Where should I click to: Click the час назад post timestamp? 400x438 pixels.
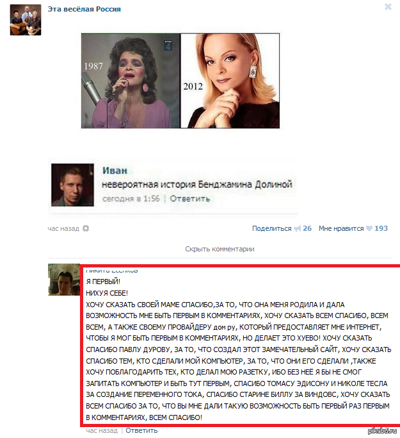63,228
